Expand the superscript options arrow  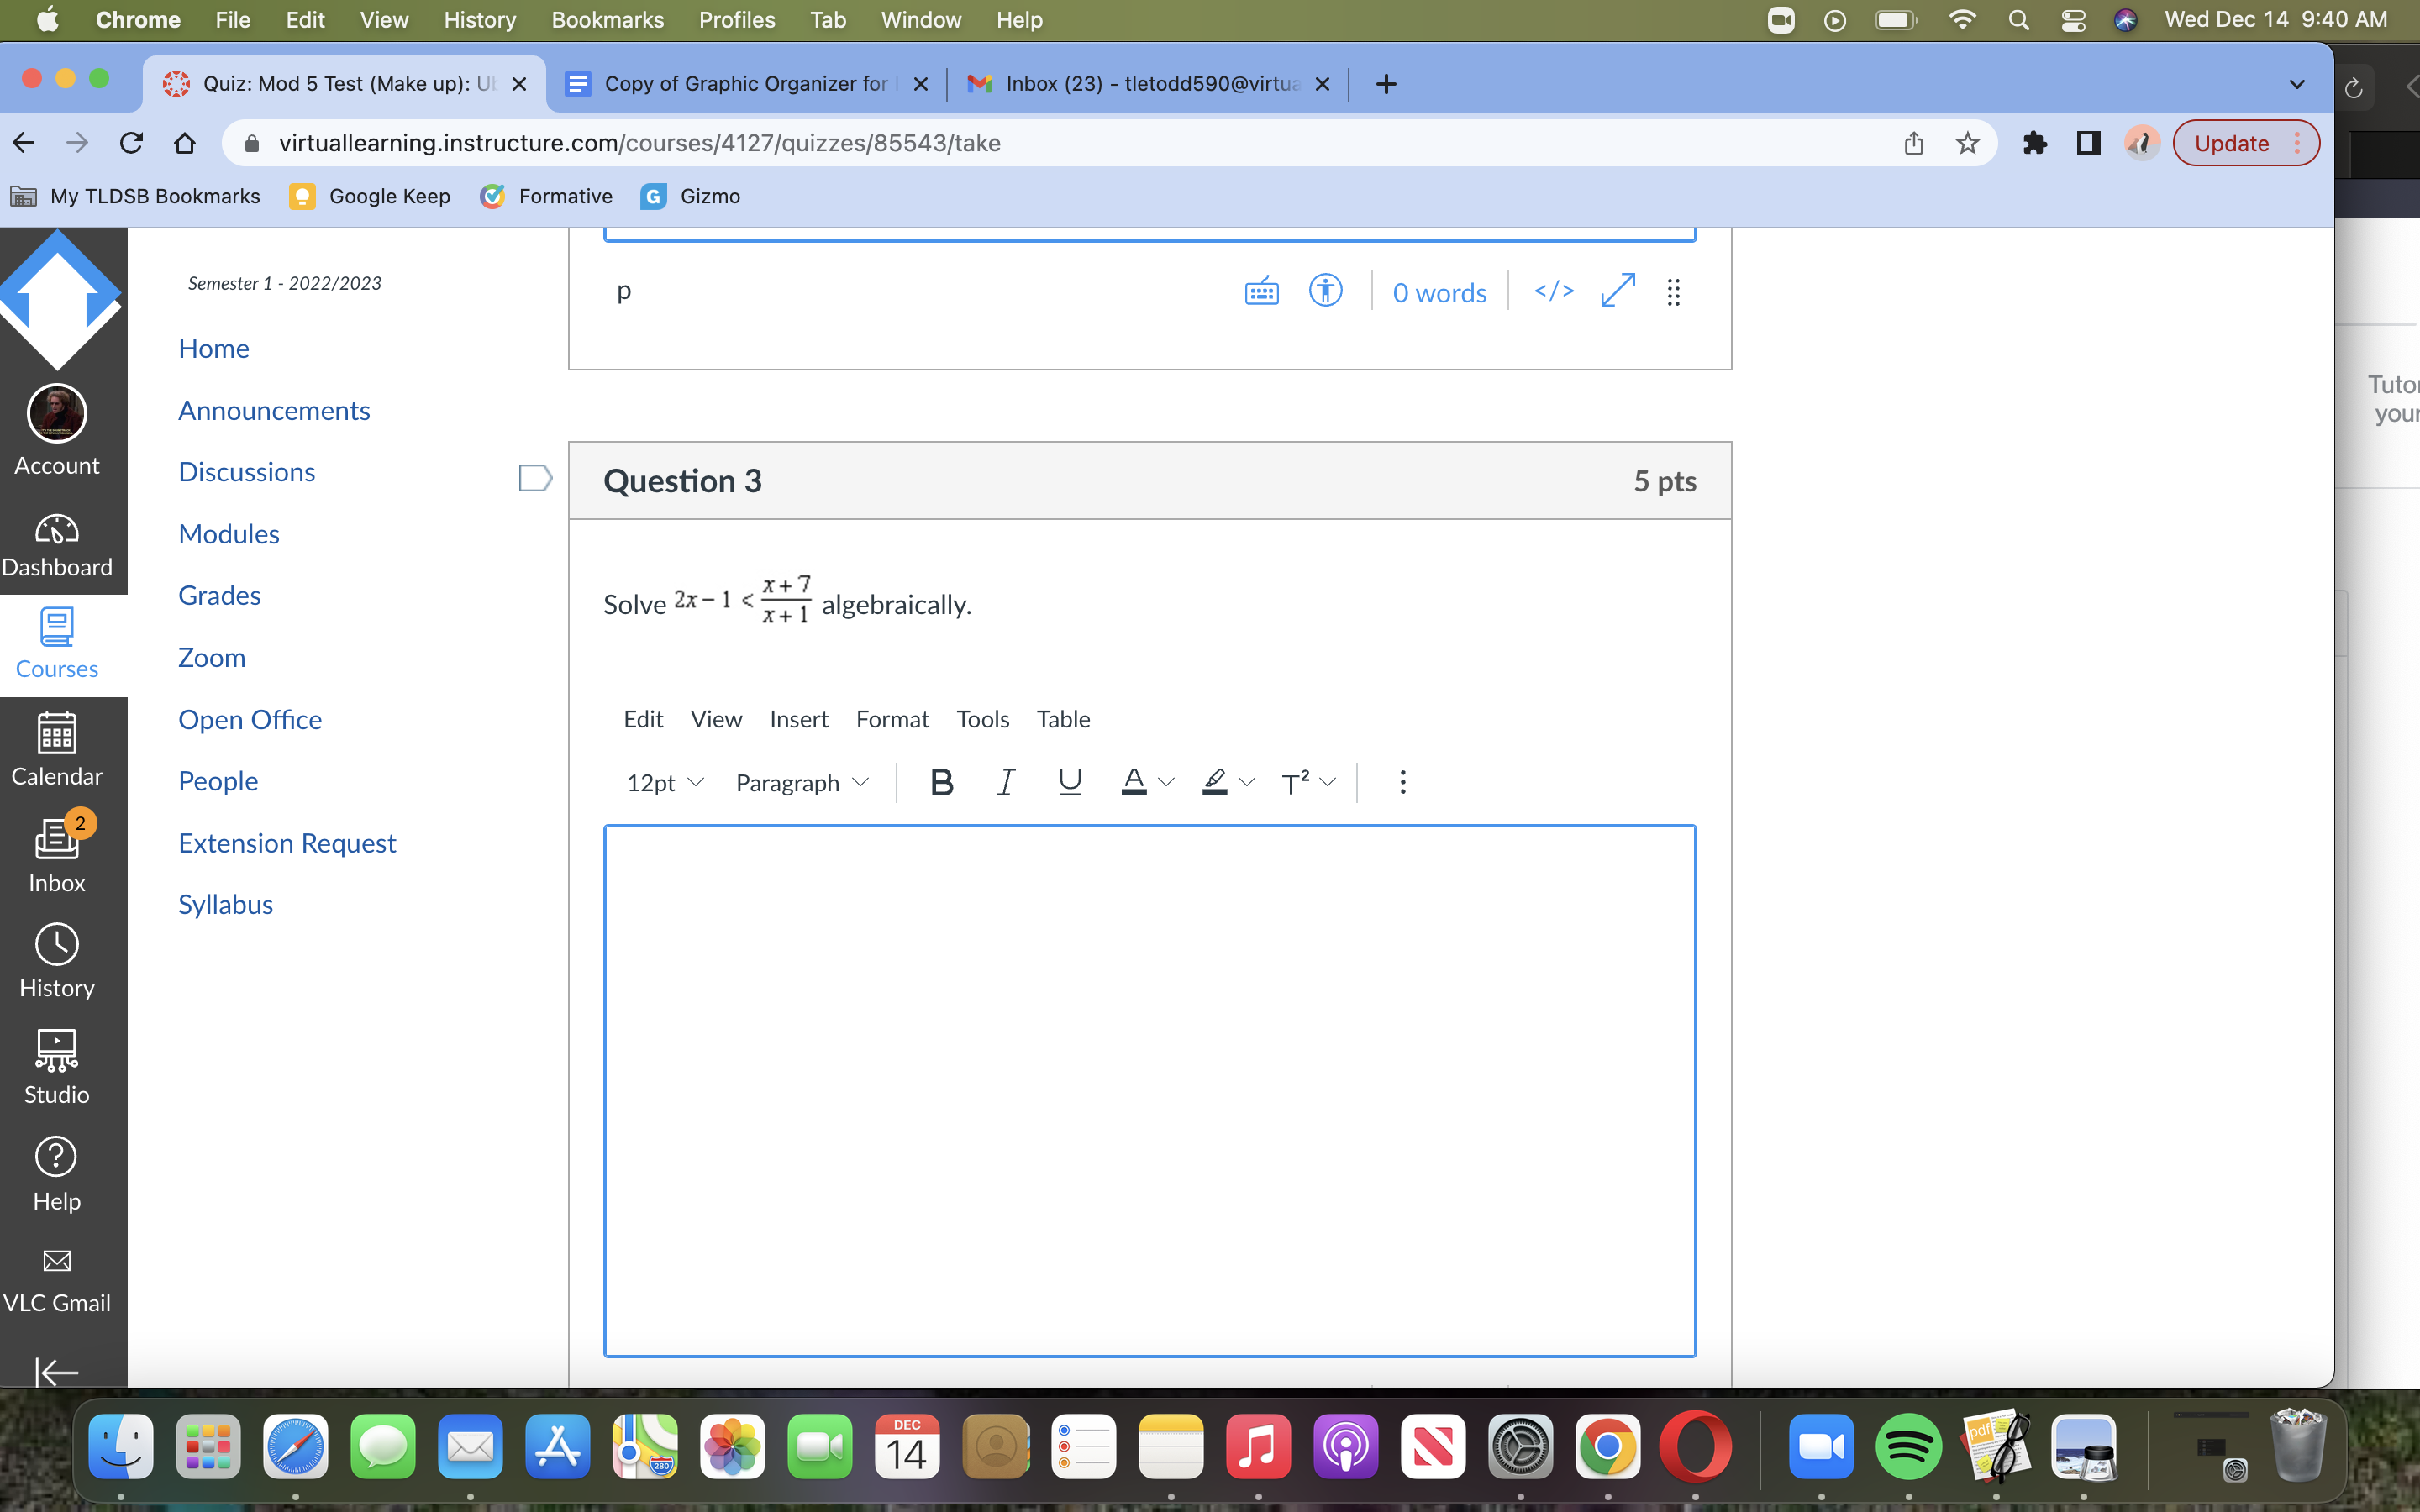point(1328,782)
